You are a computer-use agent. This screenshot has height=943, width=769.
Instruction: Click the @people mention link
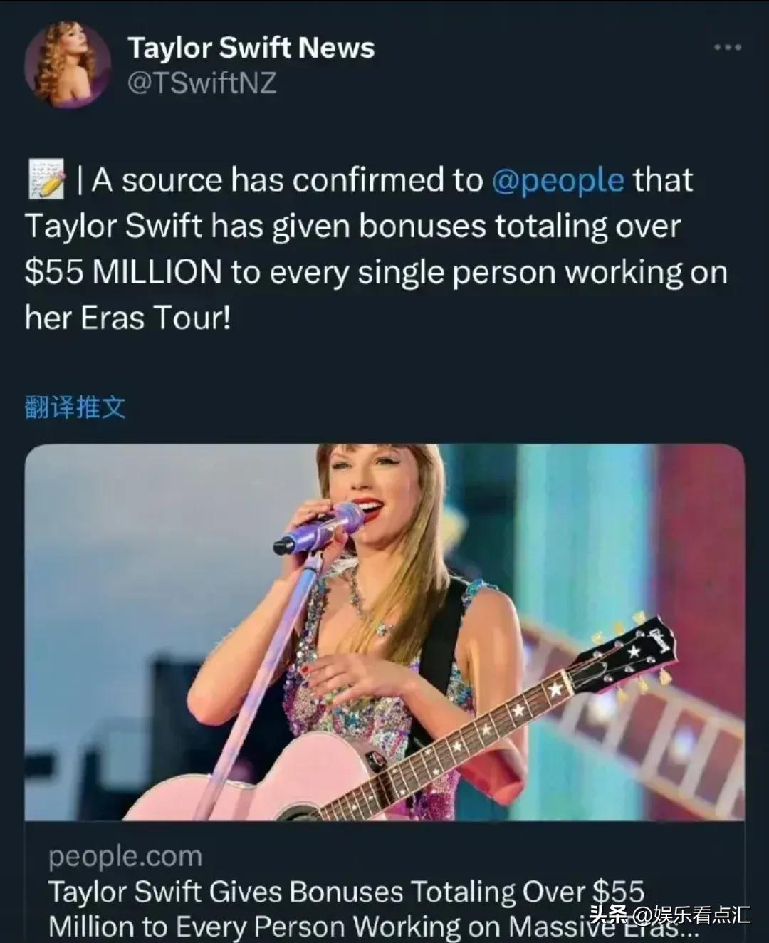coord(560,179)
